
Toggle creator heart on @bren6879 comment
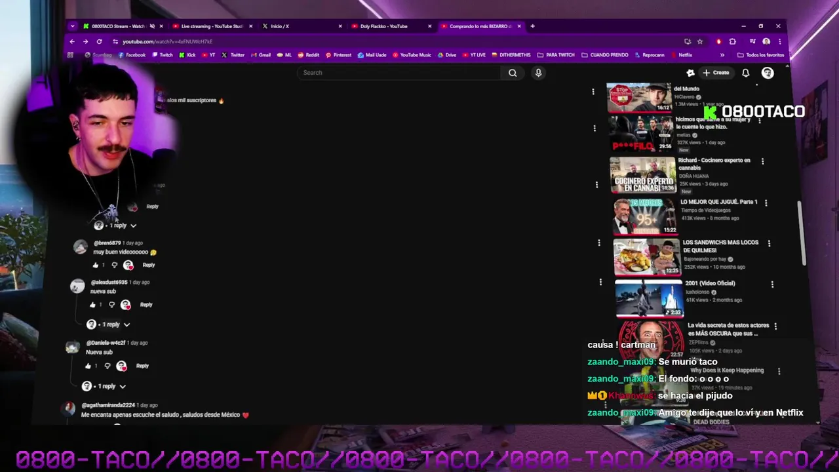pyautogui.click(x=128, y=265)
